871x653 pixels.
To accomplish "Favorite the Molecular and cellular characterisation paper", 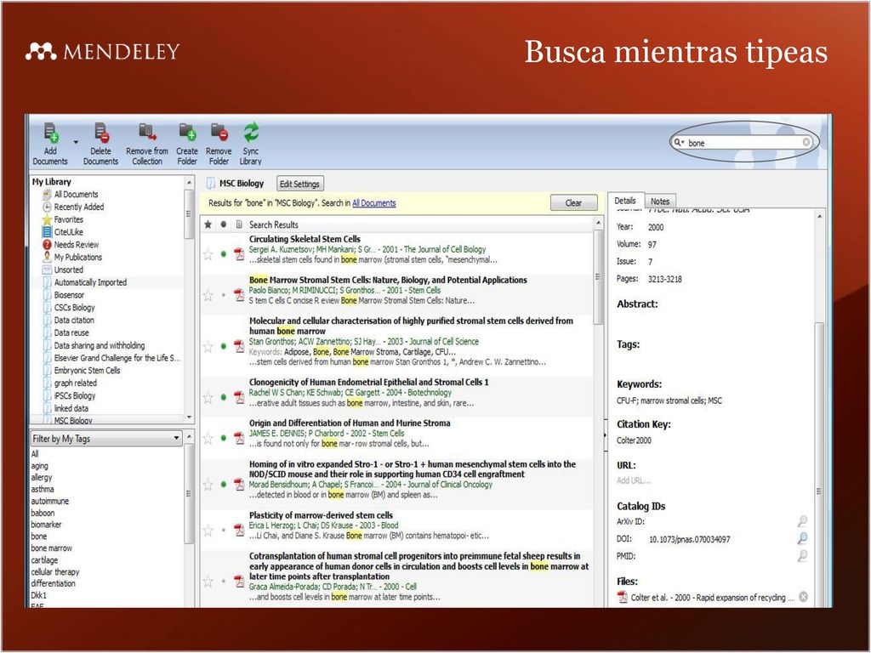I will (x=208, y=347).
